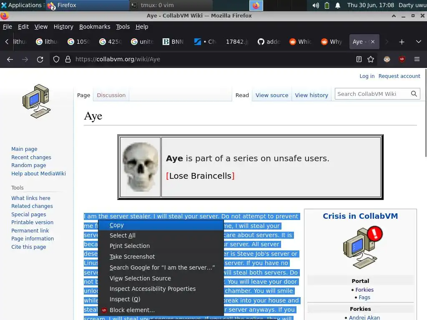Open the Tools menu
Screen dimensions: 427x320
[123, 27]
